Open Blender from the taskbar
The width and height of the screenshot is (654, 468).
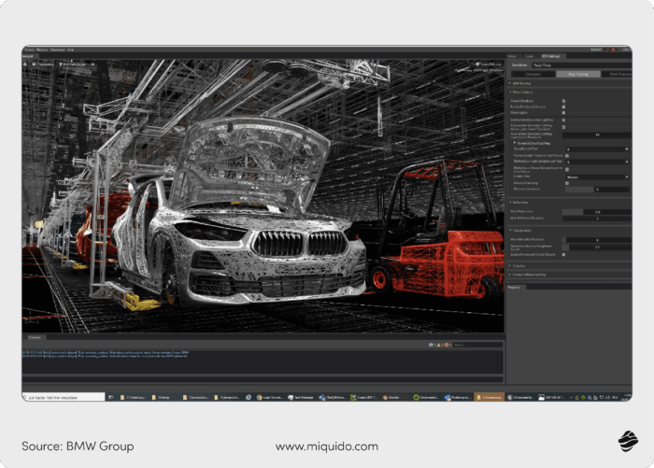pos(391,398)
